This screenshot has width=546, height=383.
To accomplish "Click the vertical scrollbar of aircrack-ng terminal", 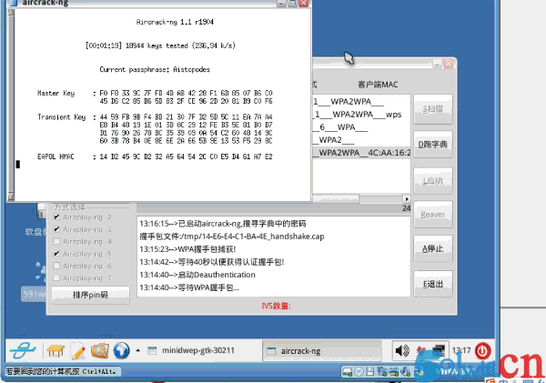I will pos(11,105).
